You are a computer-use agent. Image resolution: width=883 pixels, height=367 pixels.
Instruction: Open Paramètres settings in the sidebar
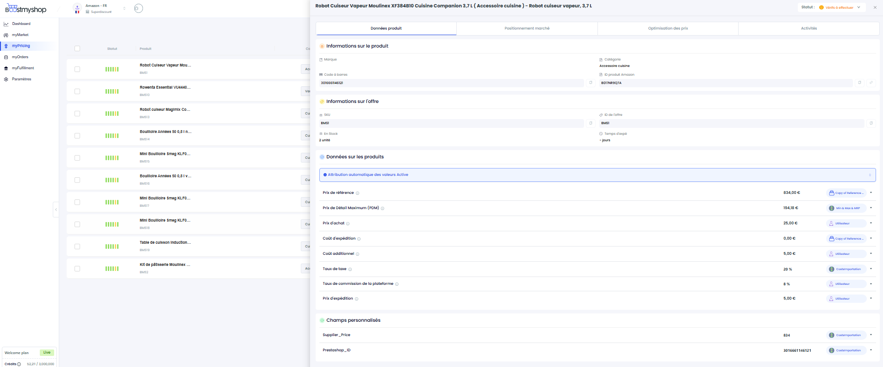pyautogui.click(x=21, y=79)
